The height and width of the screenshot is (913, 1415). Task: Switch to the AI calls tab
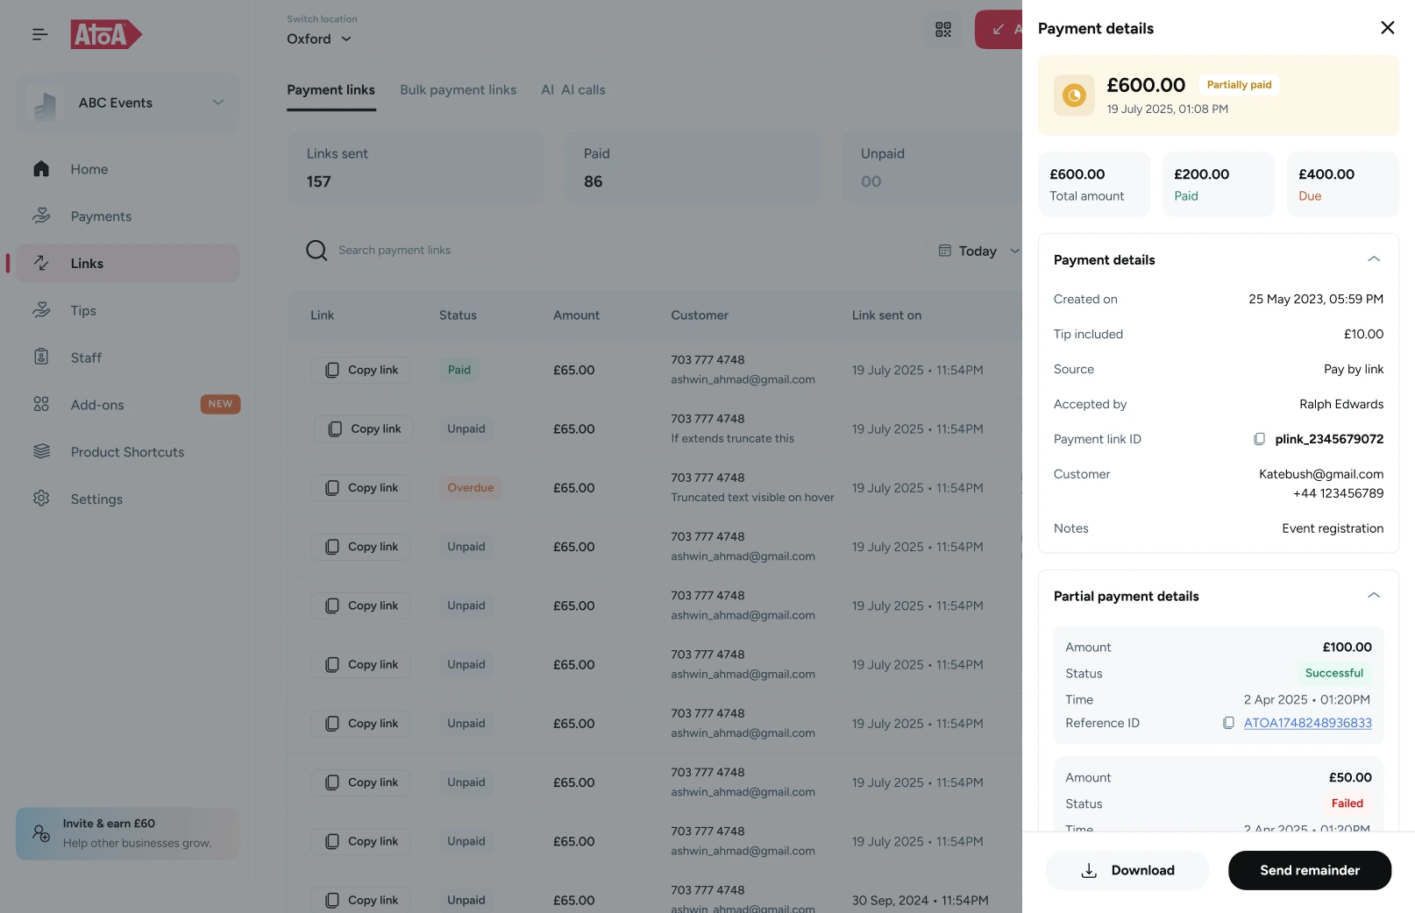573,89
